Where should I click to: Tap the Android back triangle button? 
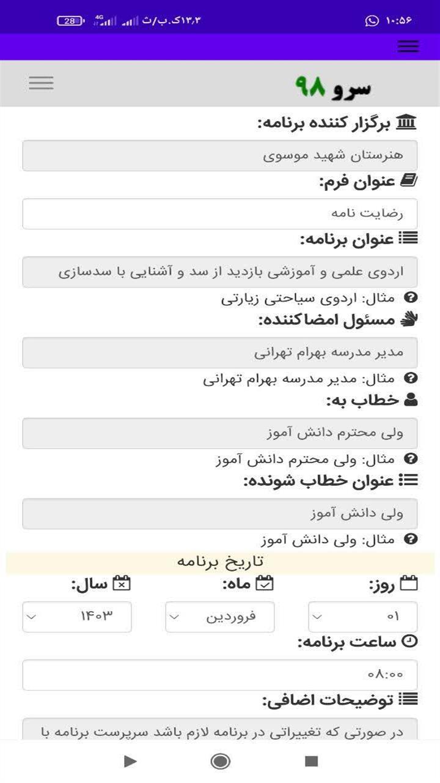(130, 761)
